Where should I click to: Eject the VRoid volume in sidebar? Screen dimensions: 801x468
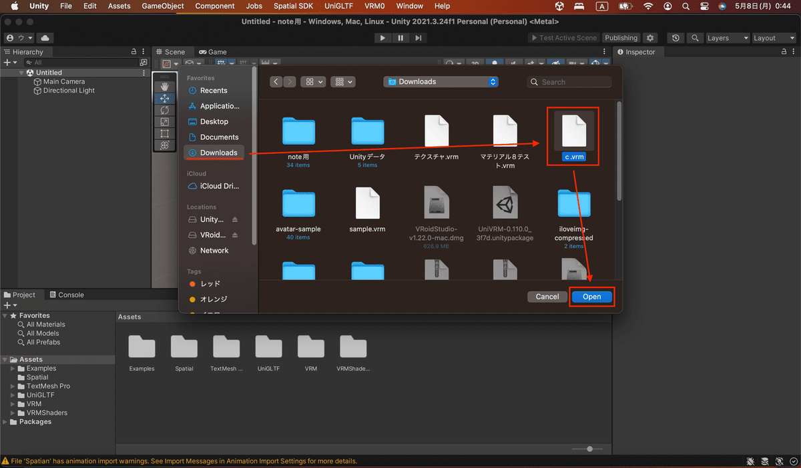coord(235,235)
